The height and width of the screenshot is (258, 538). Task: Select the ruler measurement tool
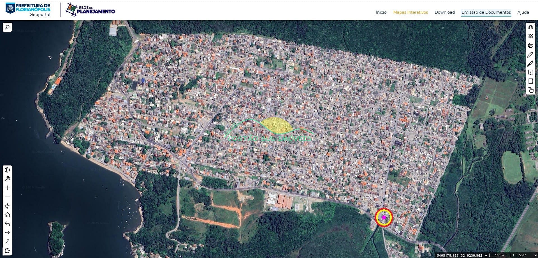click(530, 54)
